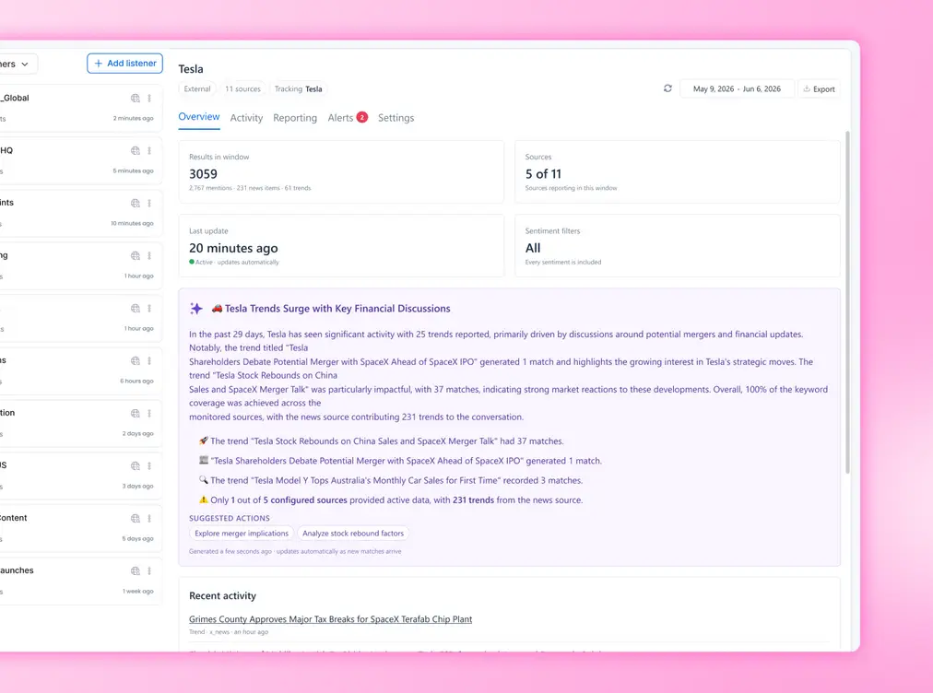The image size is (933, 693).
Task: Click the red Alerts badge showing 2
Action: [x=361, y=117]
